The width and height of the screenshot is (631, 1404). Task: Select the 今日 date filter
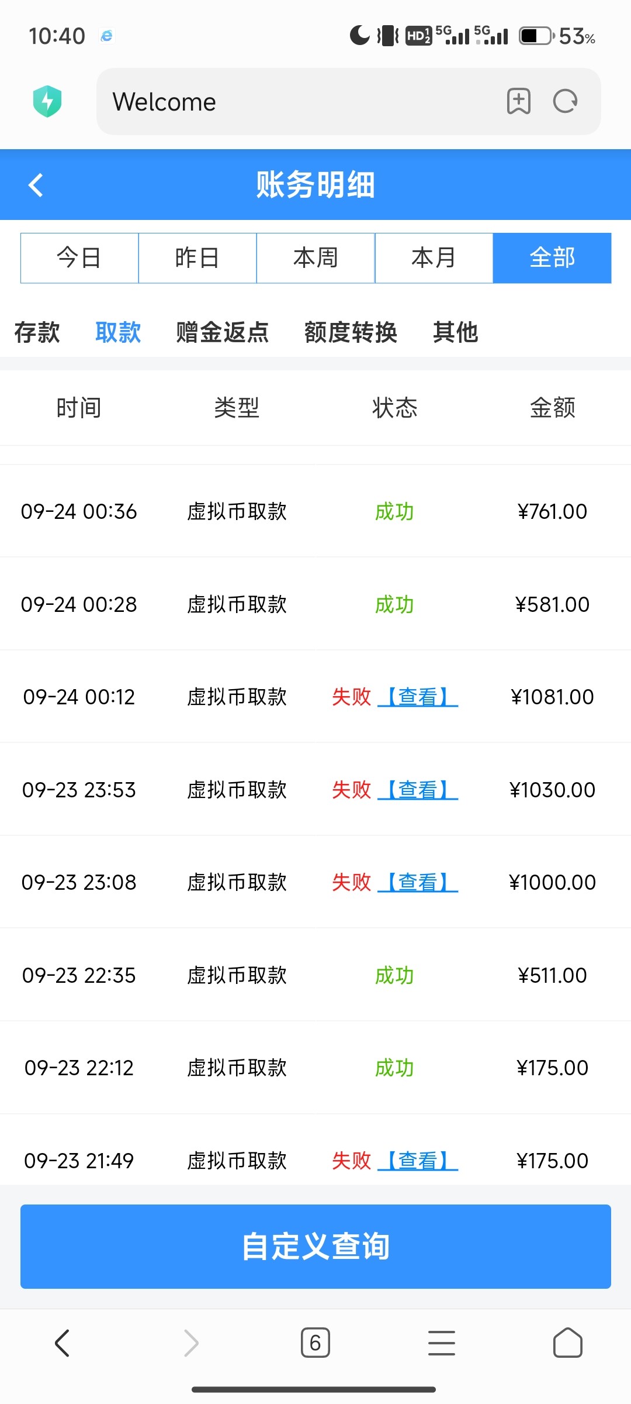[79, 258]
